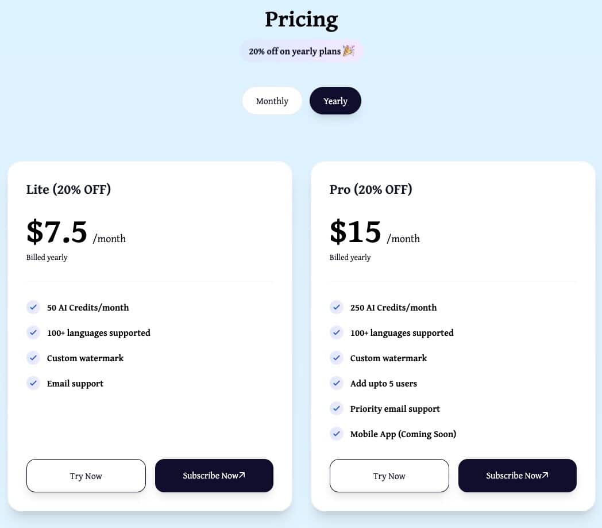Viewport: 602px width, 528px height.
Task: Click the $15 price on Pro card
Action: 356,232
